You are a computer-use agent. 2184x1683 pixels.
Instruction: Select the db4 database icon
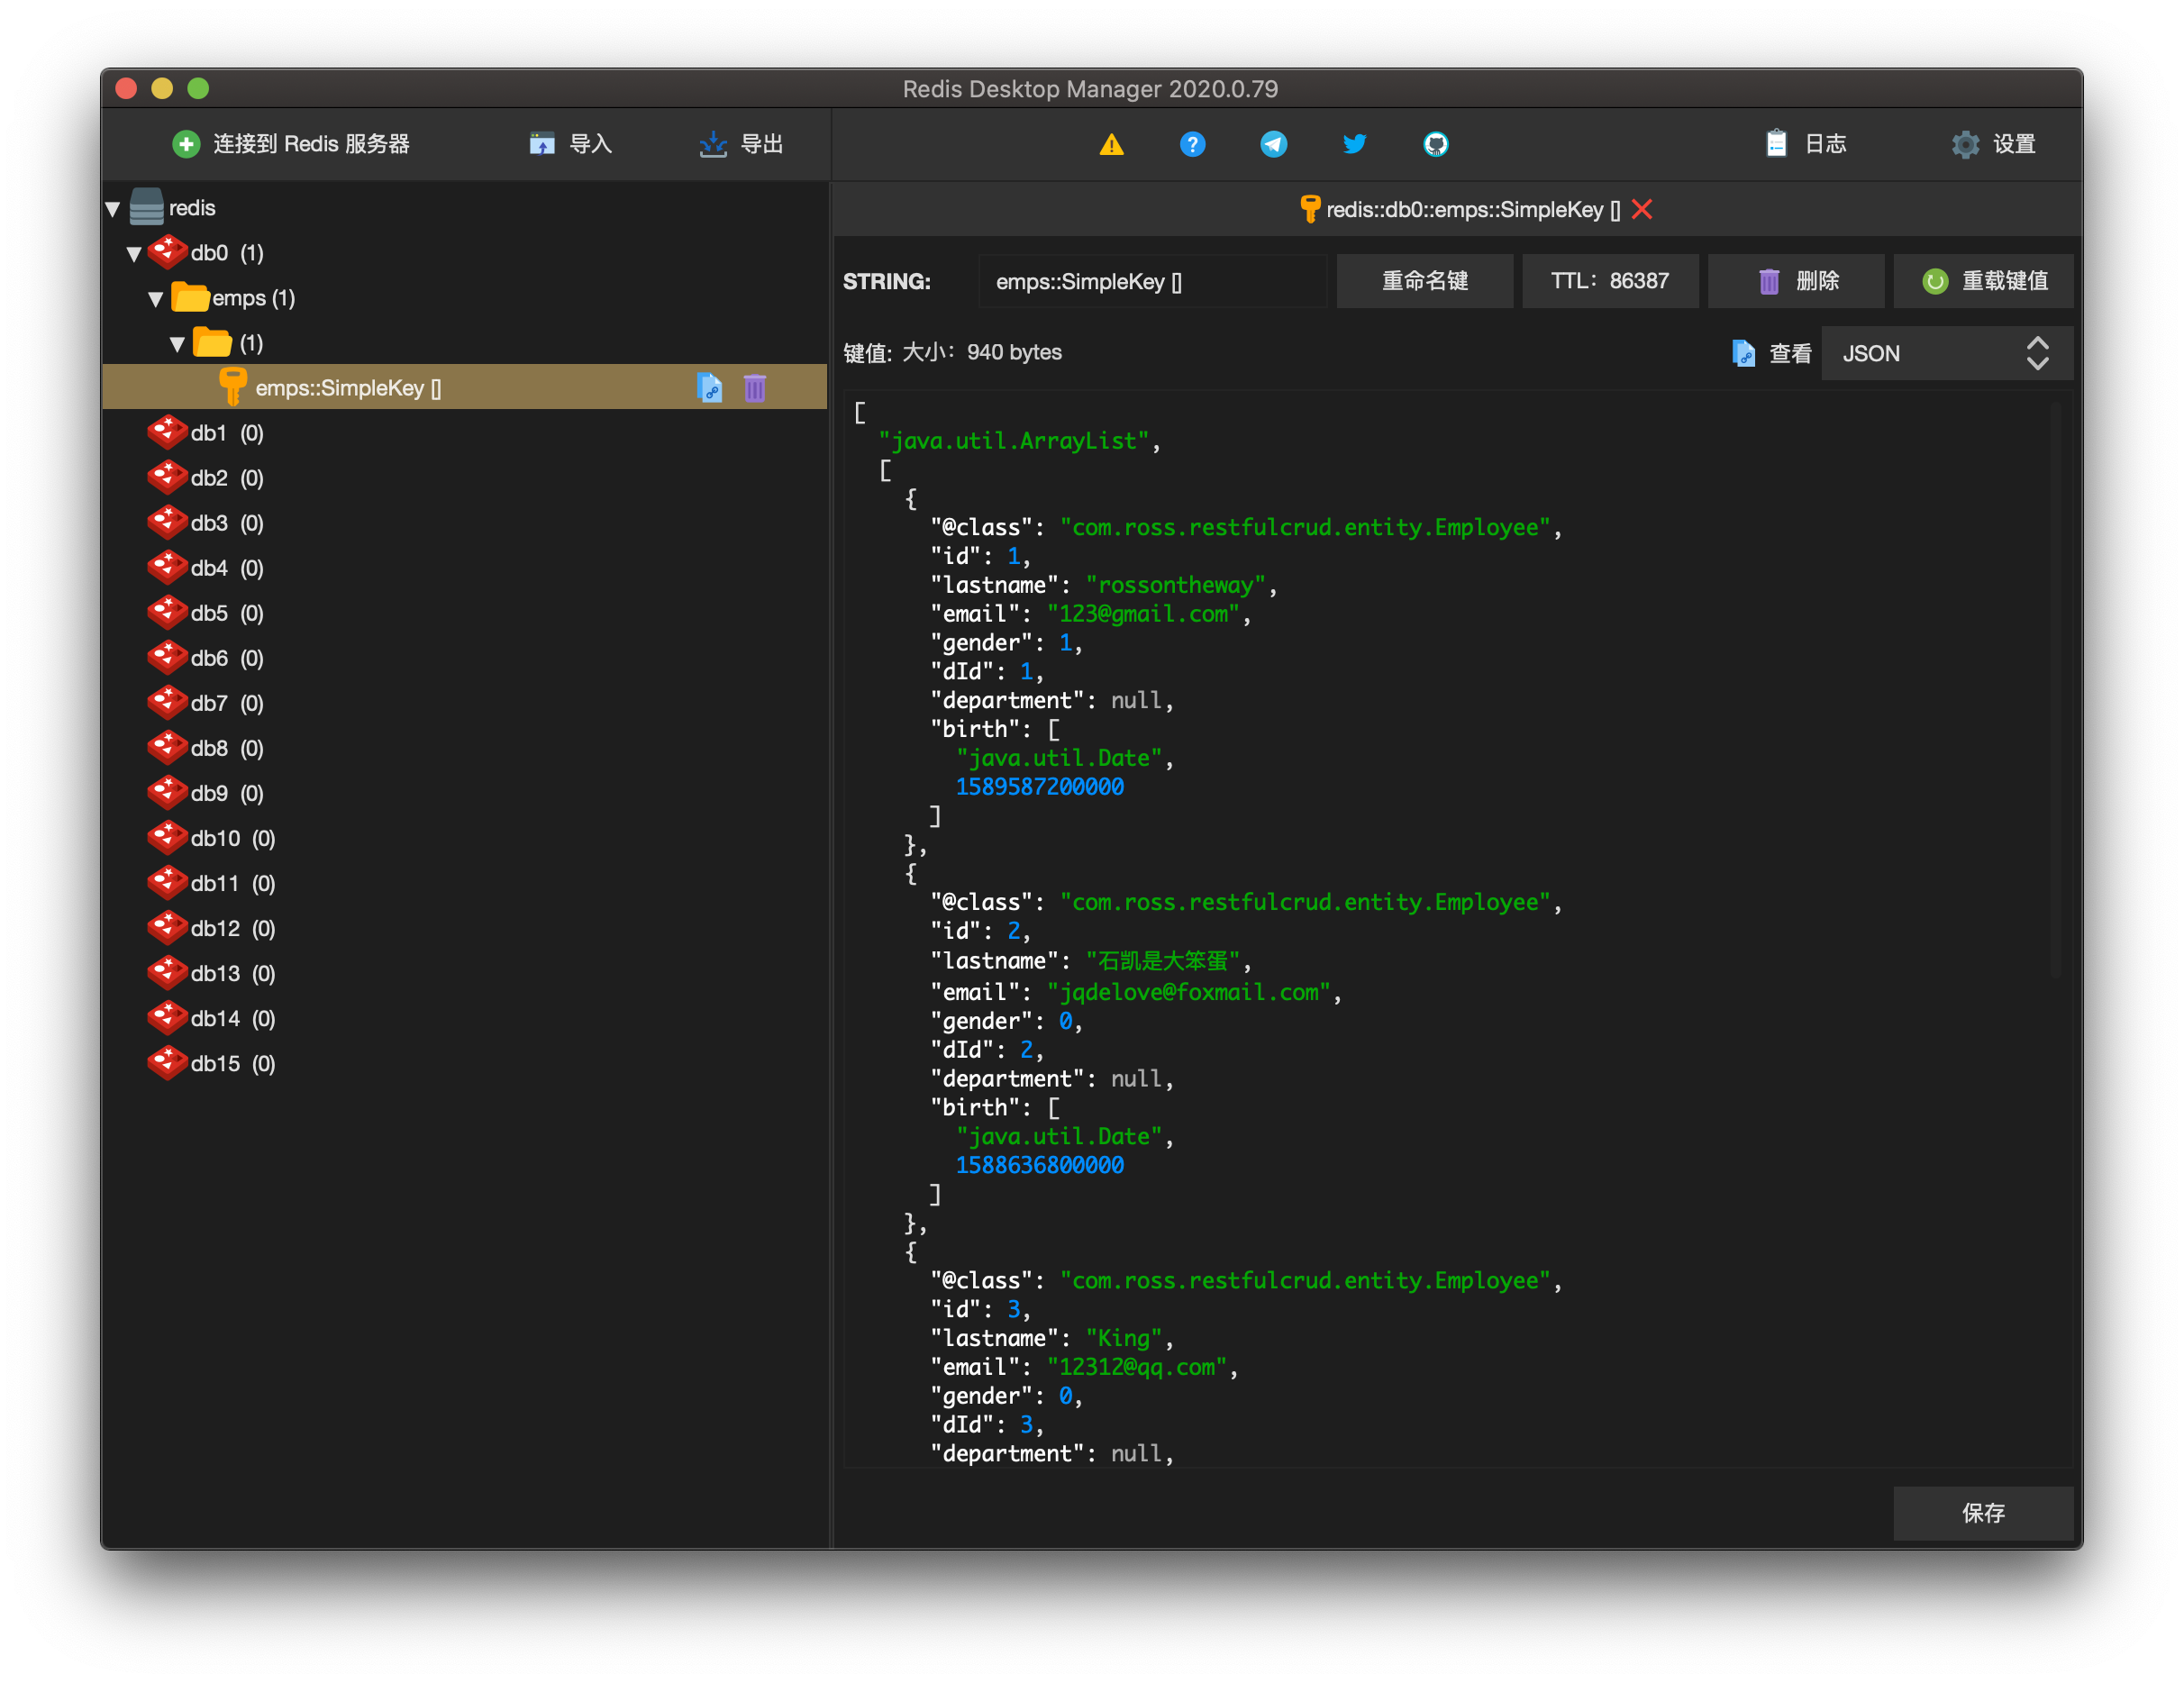click(167, 567)
